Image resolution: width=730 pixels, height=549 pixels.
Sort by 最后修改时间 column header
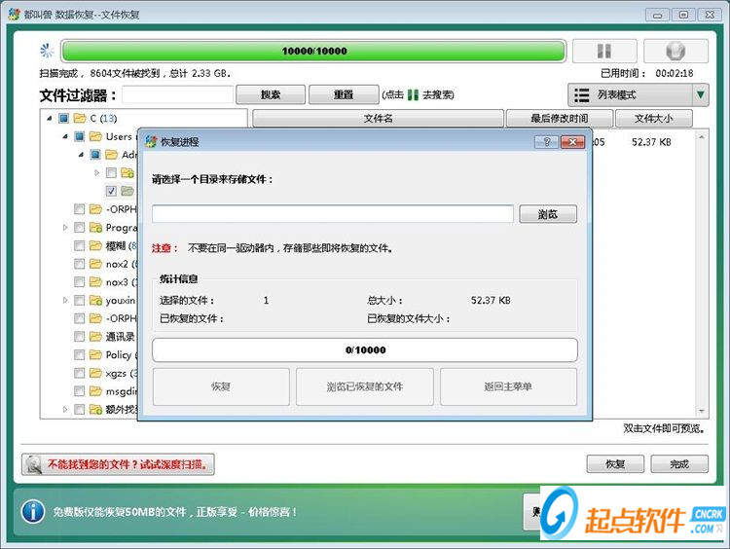click(x=559, y=119)
